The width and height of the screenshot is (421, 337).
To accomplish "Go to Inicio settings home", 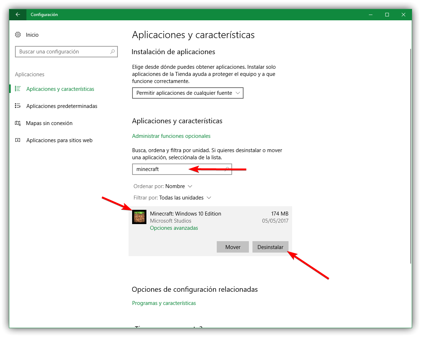I will 32,35.
